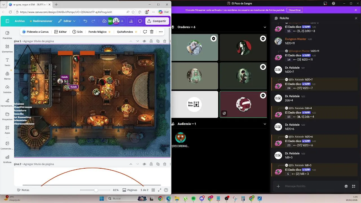This screenshot has height=203, width=361.
Task: Delete the selected element with toolbar trash
Action: pos(152,32)
